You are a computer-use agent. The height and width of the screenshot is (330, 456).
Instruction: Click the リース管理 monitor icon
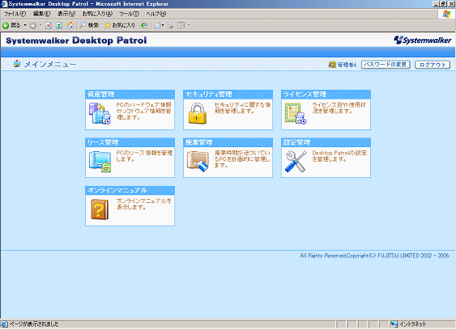[x=100, y=162]
